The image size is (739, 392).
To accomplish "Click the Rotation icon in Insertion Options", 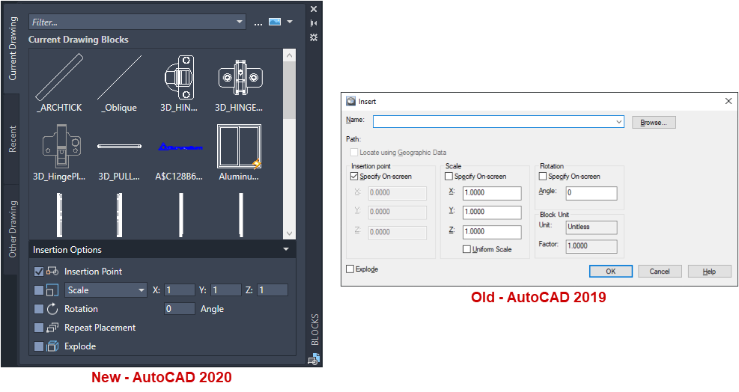I will pyautogui.click(x=52, y=309).
